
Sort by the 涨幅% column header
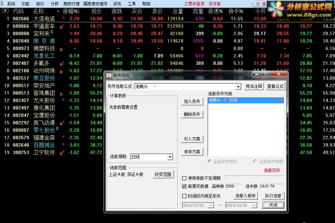click(x=71, y=11)
